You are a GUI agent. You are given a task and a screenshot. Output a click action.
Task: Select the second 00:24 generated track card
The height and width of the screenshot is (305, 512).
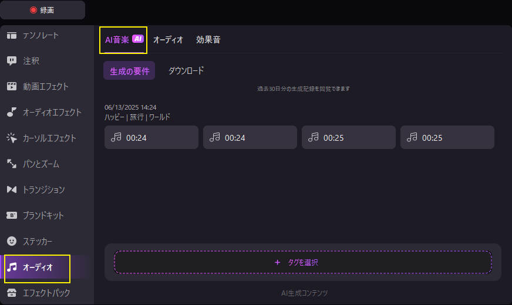point(250,137)
